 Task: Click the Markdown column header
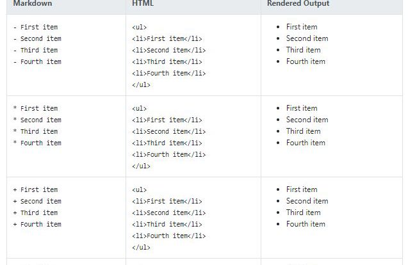tap(33, 3)
